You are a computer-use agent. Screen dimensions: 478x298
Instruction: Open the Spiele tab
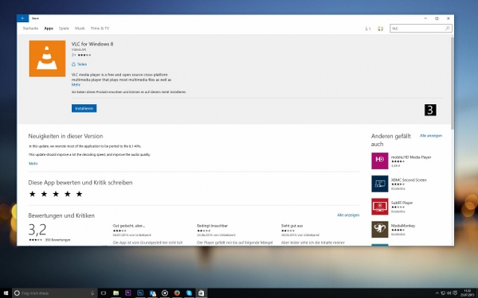click(x=64, y=29)
